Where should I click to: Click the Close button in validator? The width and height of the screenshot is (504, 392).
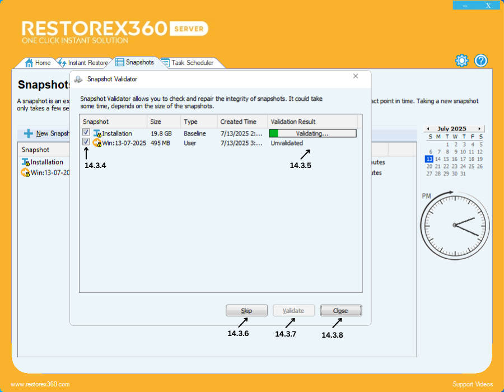coord(340,311)
